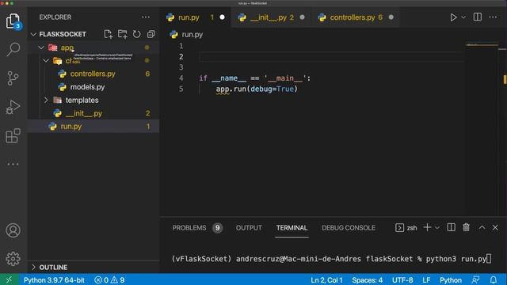Screen dimensions: 507x285
Task: Select the TERMINAL panel tab
Action: 292,228
